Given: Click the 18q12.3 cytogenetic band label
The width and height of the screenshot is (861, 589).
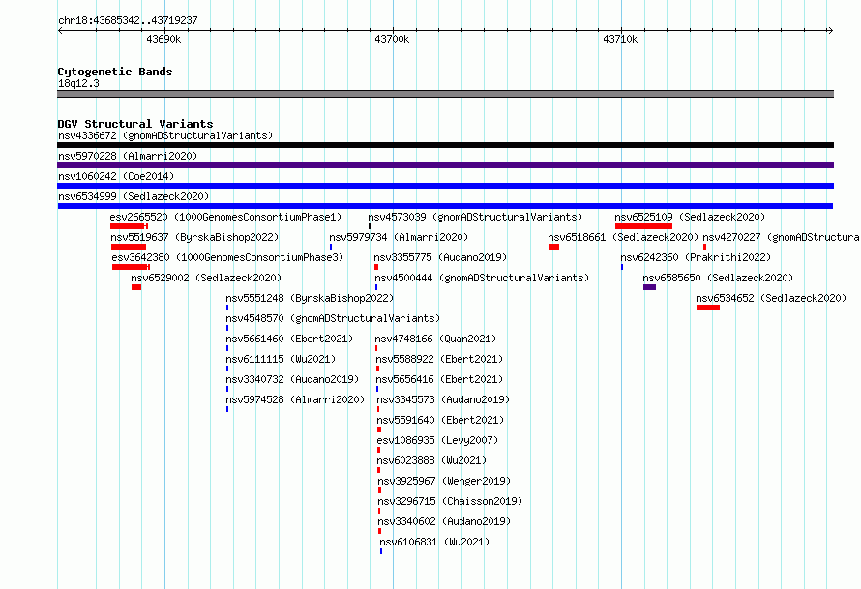Looking at the screenshot, I should [78, 83].
